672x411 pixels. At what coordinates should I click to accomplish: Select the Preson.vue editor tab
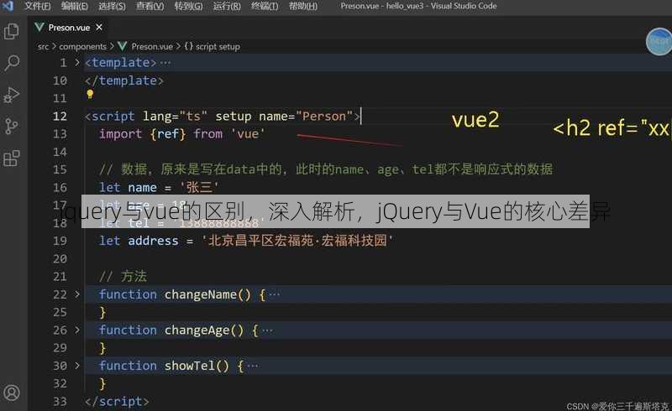click(69, 28)
